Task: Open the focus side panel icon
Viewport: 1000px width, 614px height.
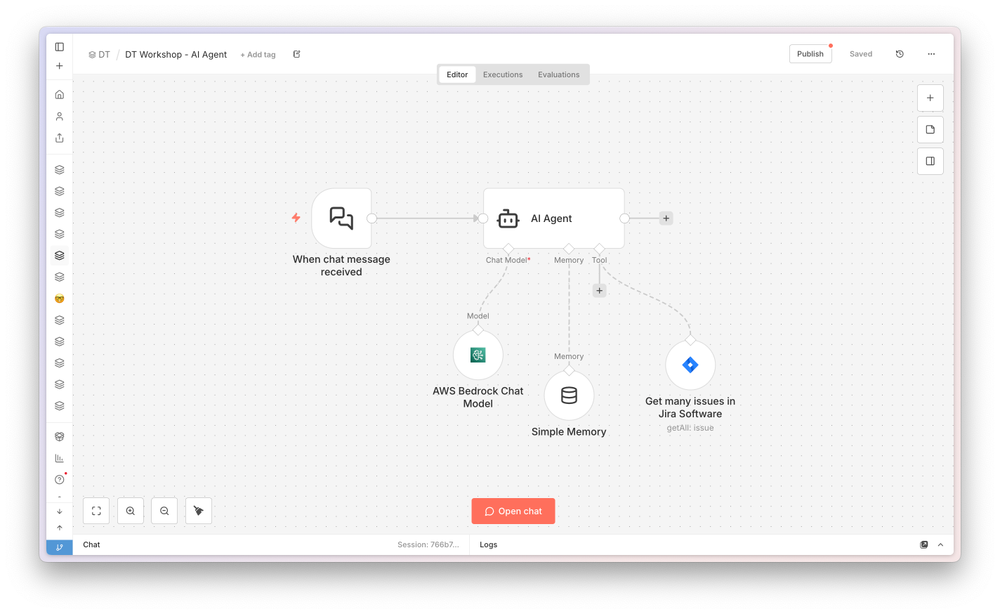Action: [x=930, y=161]
